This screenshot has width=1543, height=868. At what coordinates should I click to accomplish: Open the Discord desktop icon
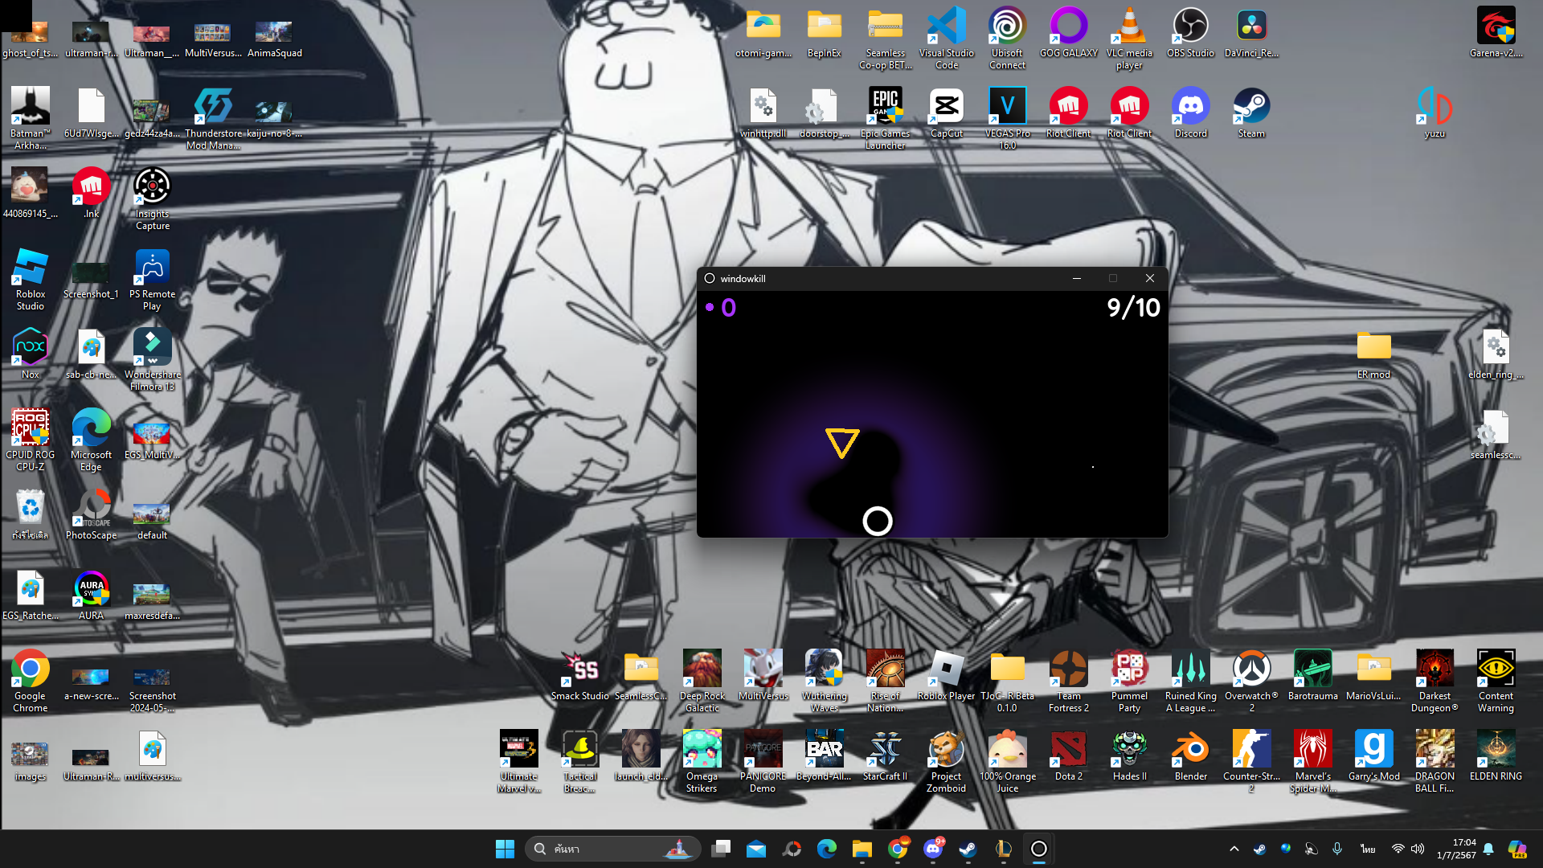click(x=1190, y=113)
